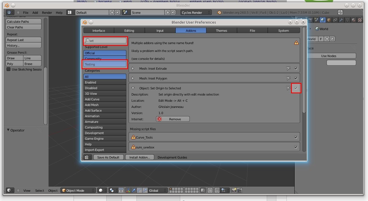Toggle the 3D manipulator axes icon
The height and width of the screenshot is (201, 368).
(x=128, y=190)
